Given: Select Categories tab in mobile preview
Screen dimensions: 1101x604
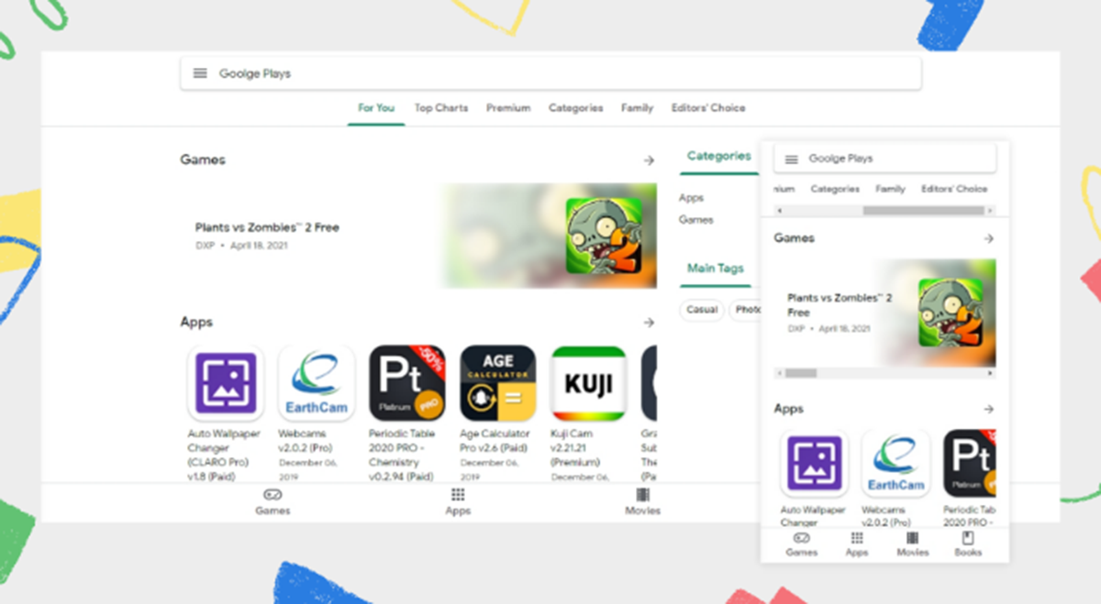Looking at the screenshot, I should point(835,189).
